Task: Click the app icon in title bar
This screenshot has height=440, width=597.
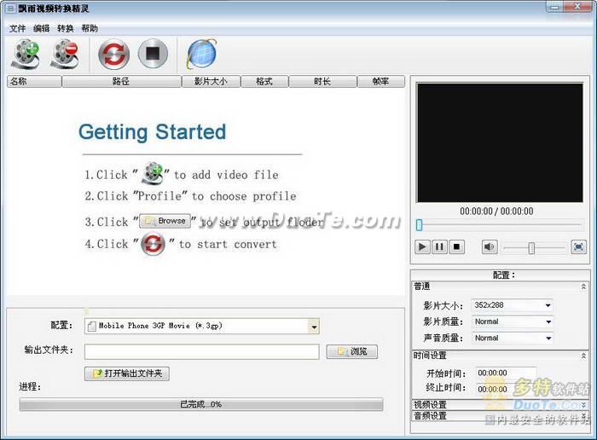Action: (x=10, y=9)
